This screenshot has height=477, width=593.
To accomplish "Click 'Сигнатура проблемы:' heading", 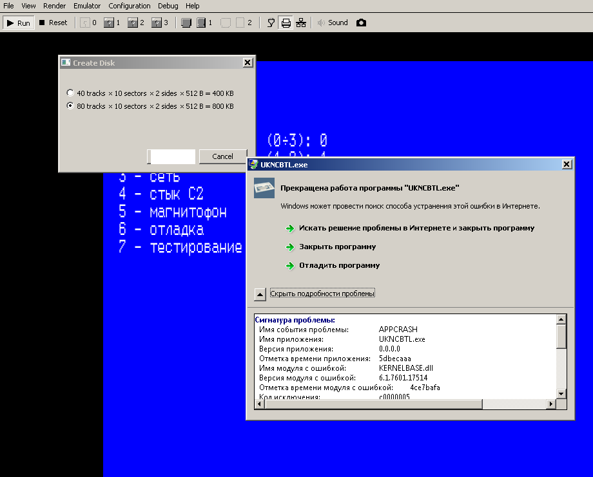I will (295, 320).
